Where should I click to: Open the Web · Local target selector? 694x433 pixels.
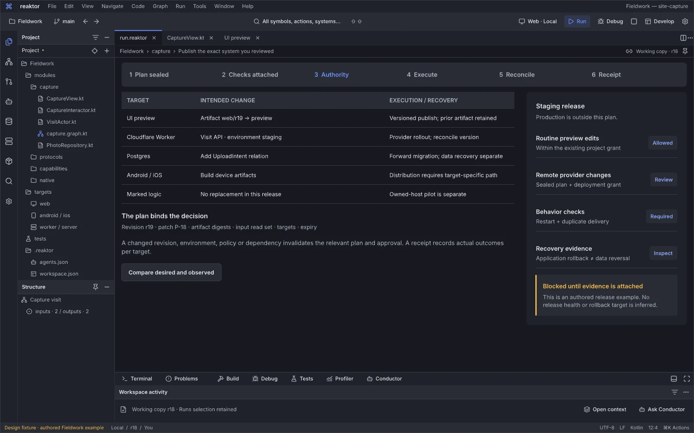538,21
